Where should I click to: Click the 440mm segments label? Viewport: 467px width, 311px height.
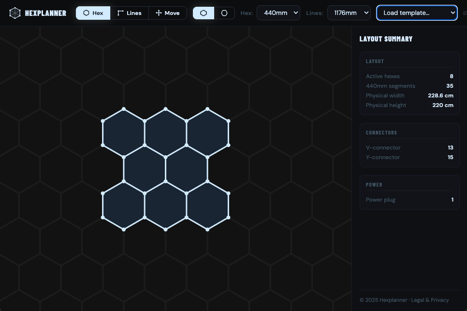391,86
